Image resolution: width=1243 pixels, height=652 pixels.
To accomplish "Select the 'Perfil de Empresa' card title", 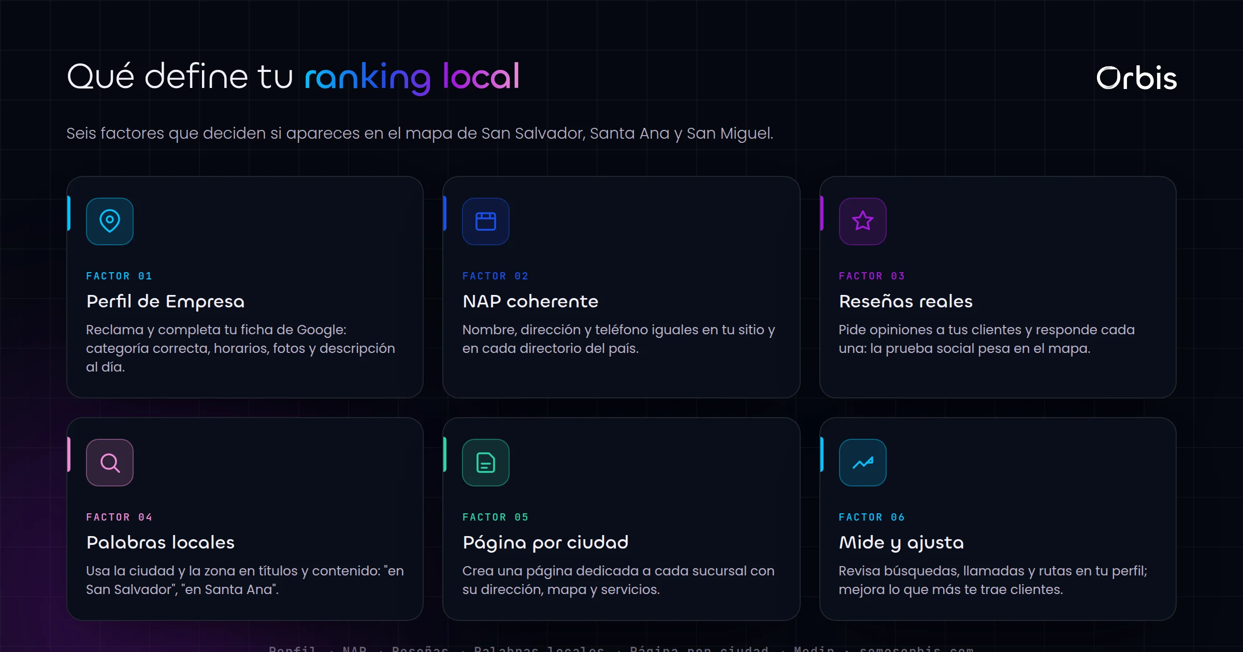I will click(x=165, y=301).
